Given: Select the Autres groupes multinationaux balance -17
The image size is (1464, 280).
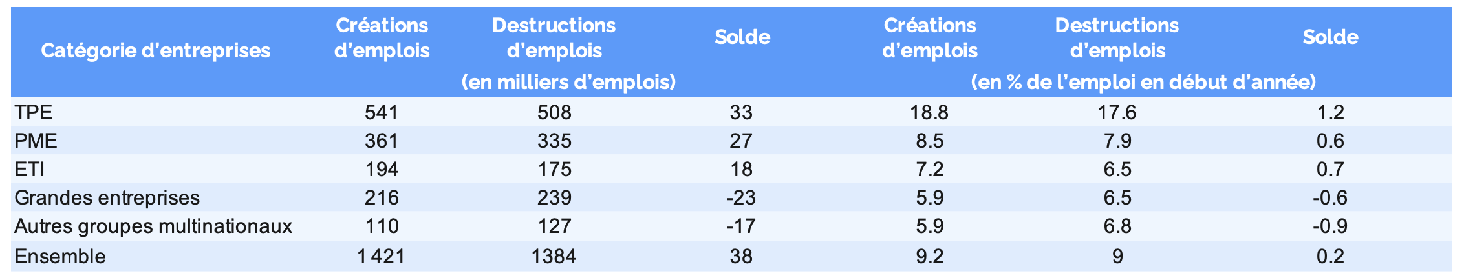Looking at the screenshot, I should pos(741,226).
